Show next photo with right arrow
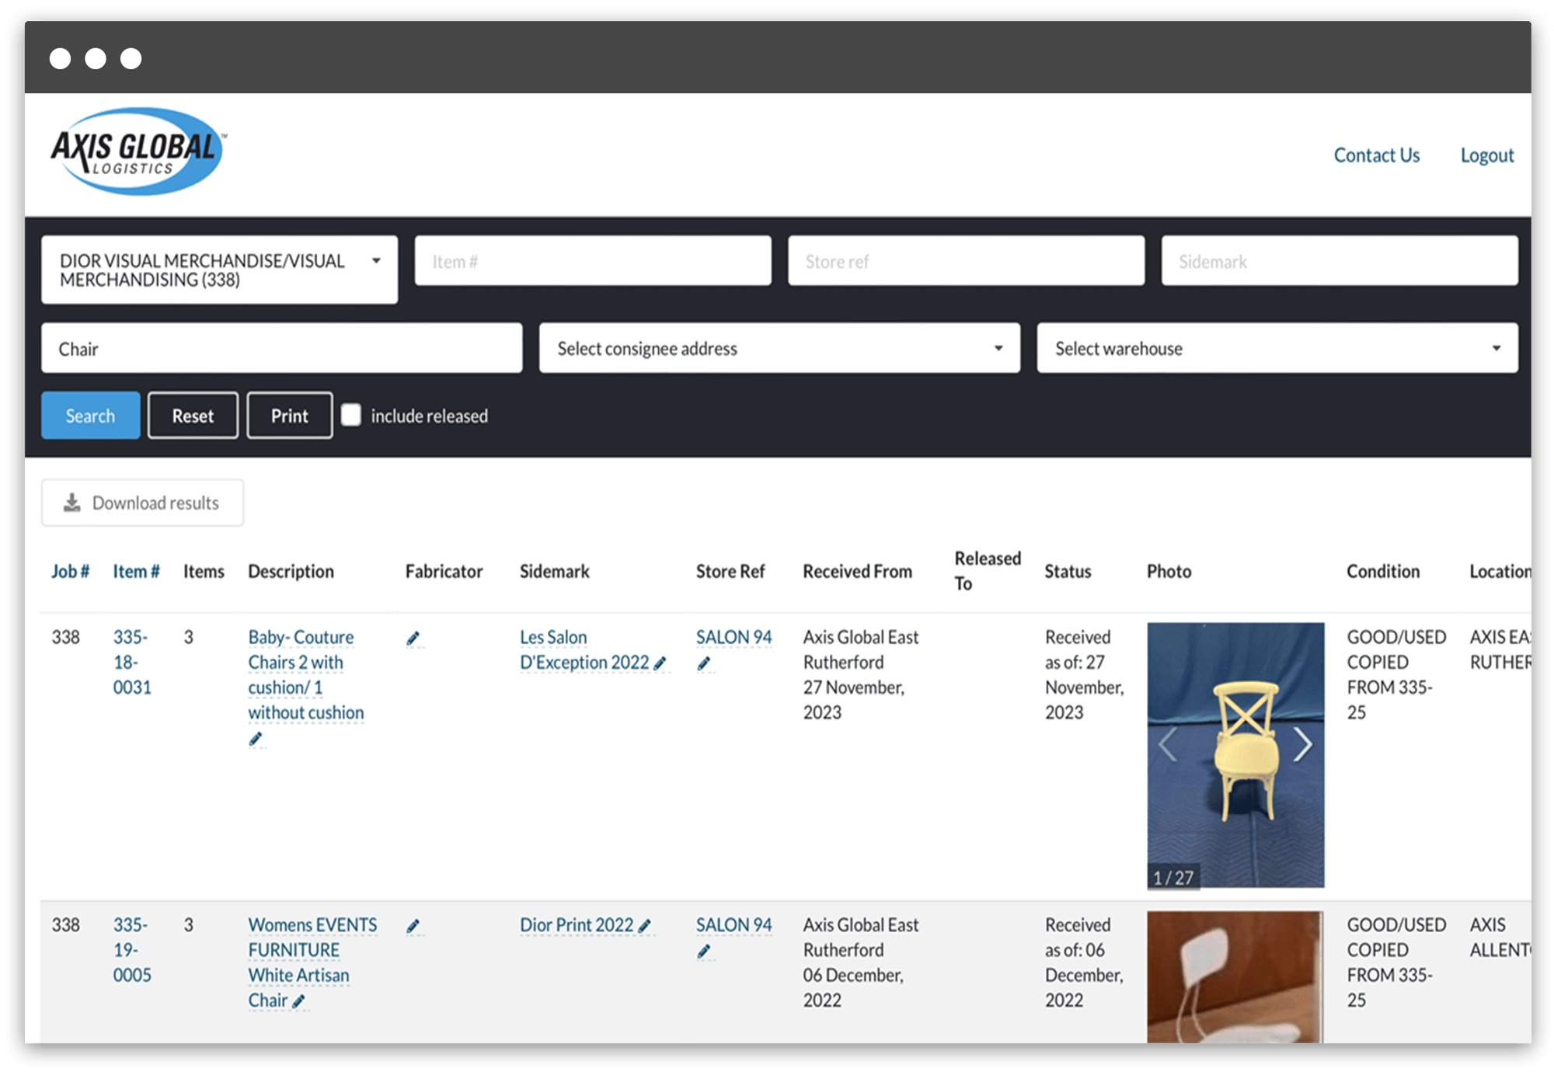The image size is (1554, 1072). (1303, 744)
